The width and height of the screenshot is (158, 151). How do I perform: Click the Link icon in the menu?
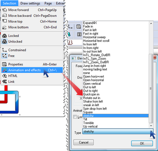(5, 82)
